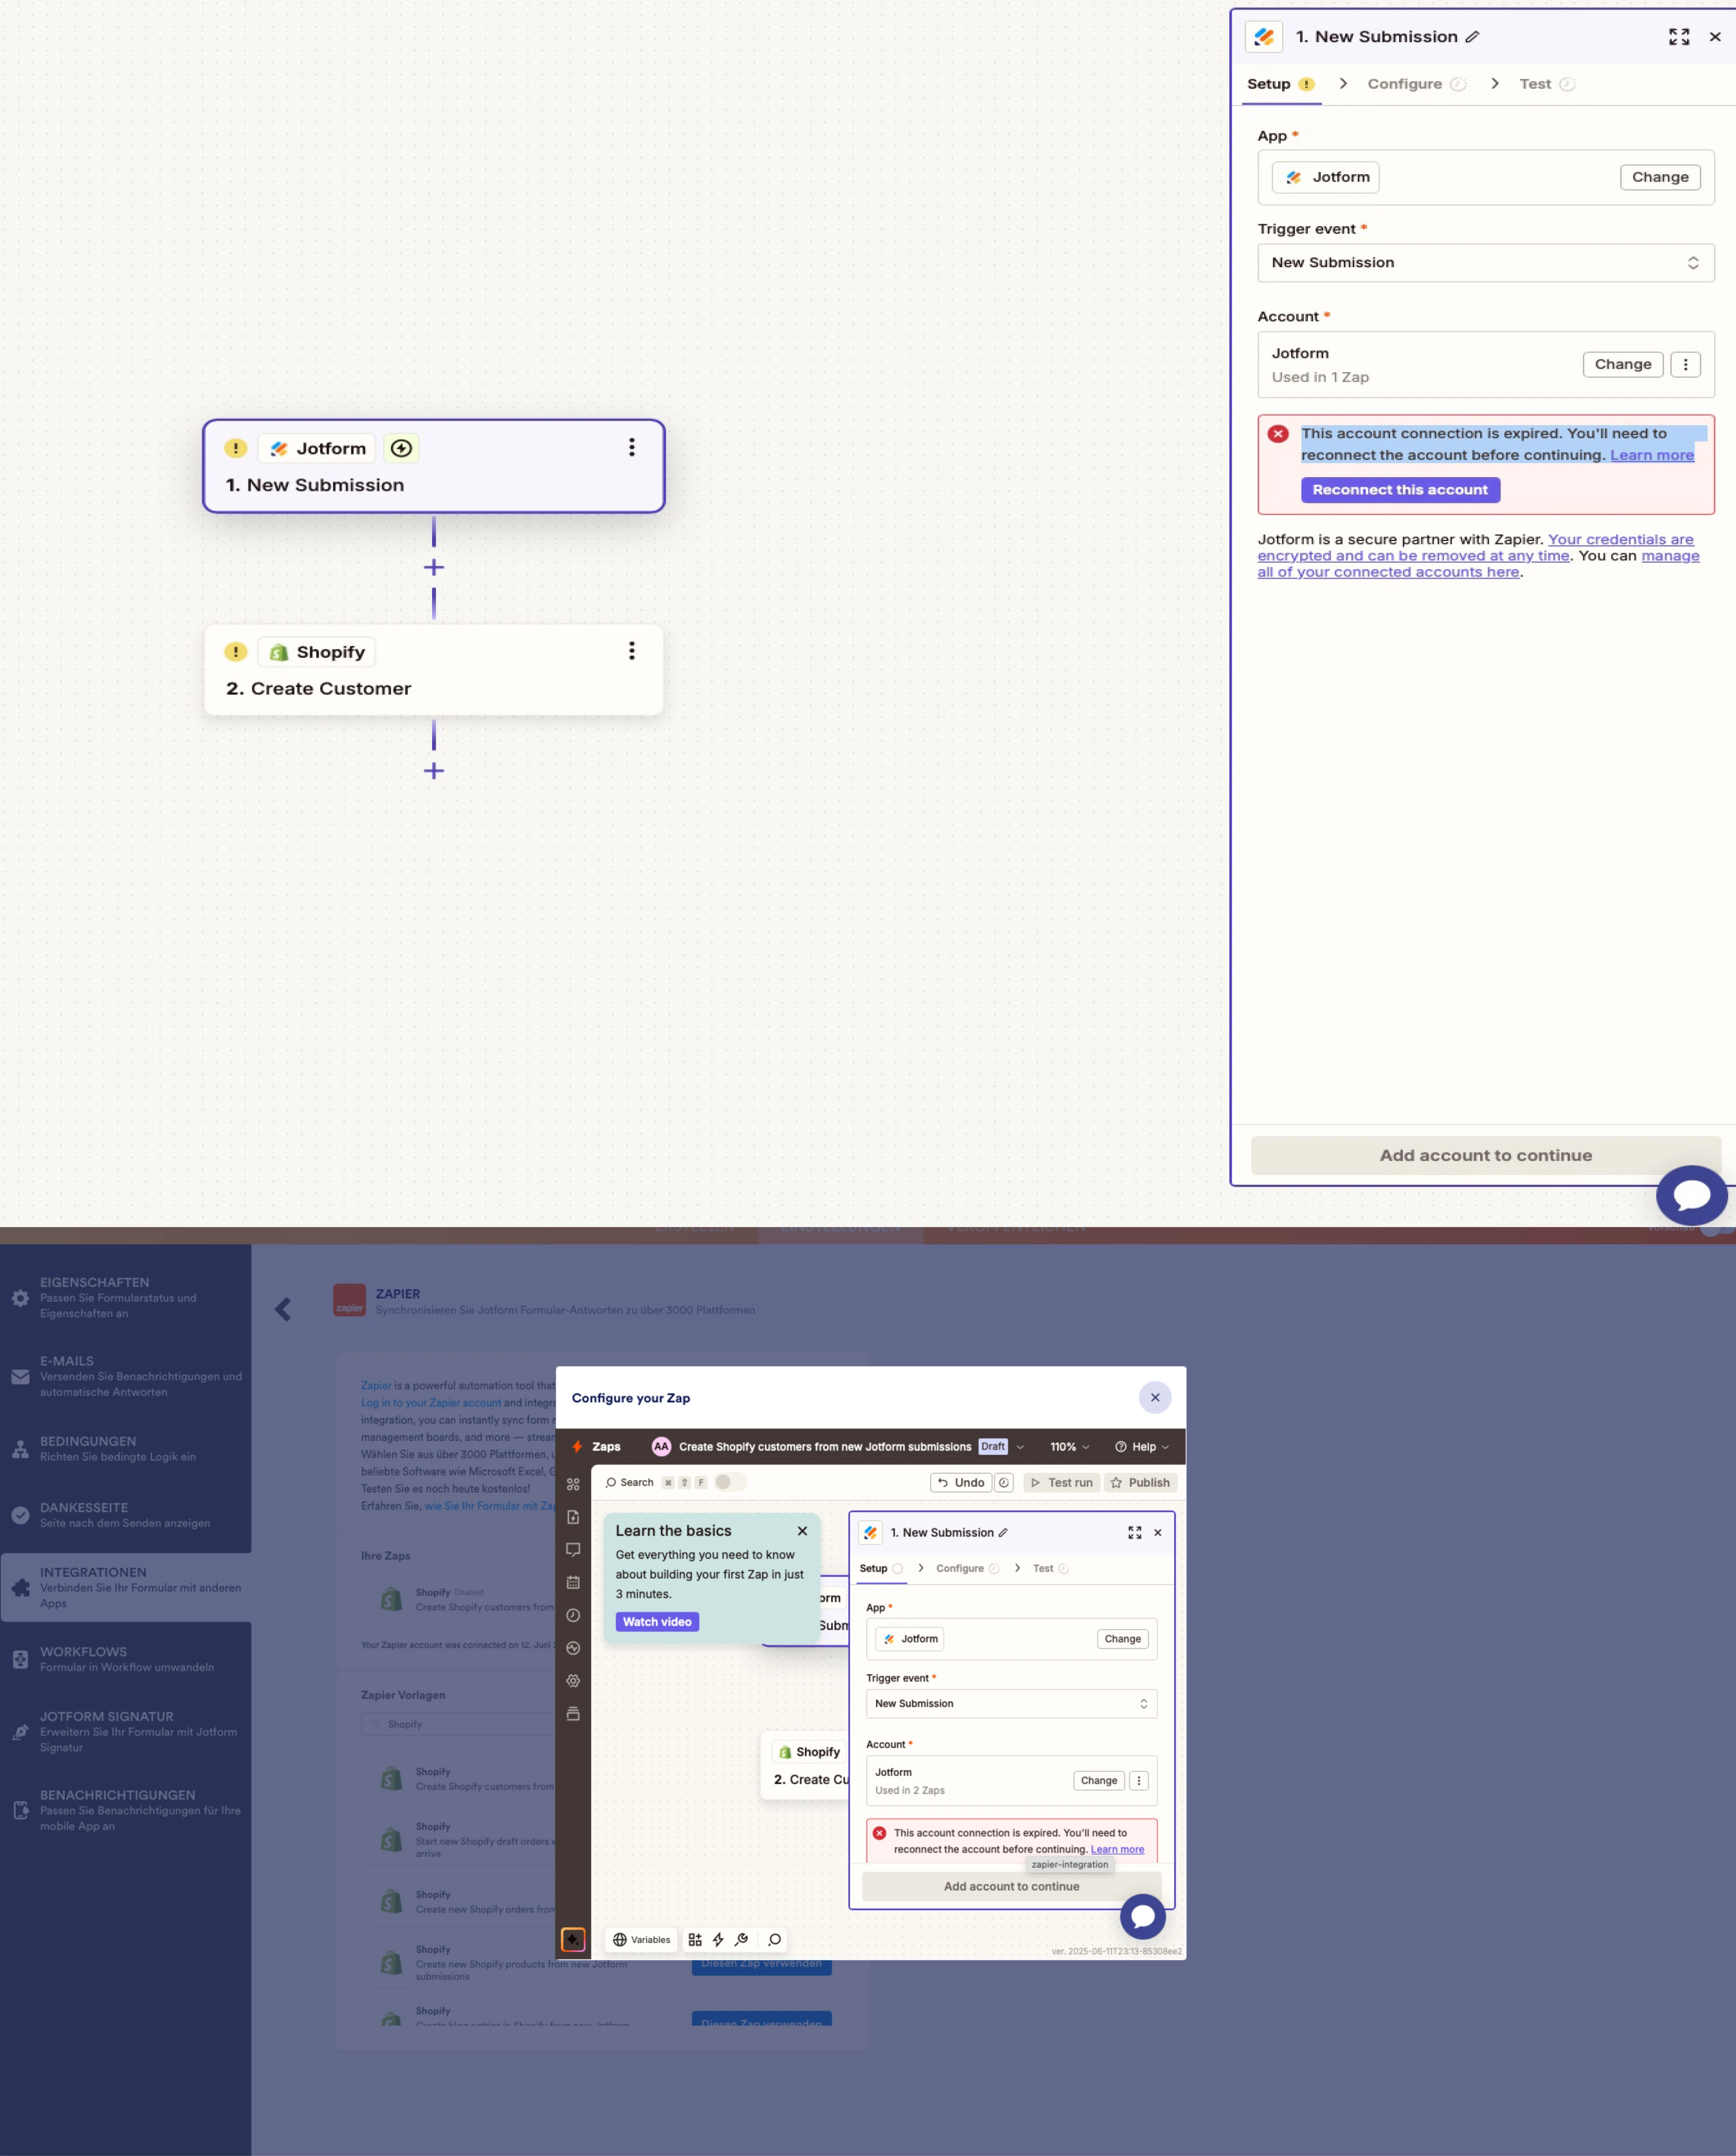Click the calendar icon in the Zapier sidebar

coord(573,1582)
